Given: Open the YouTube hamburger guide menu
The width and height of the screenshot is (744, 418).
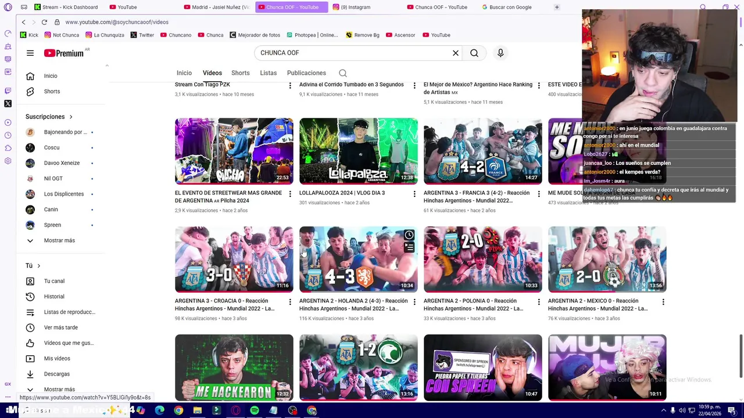Looking at the screenshot, I should (30, 53).
